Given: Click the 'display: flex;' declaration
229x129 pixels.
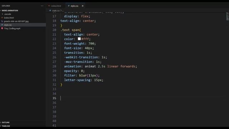Looking at the screenshot, I should pos(77,16).
